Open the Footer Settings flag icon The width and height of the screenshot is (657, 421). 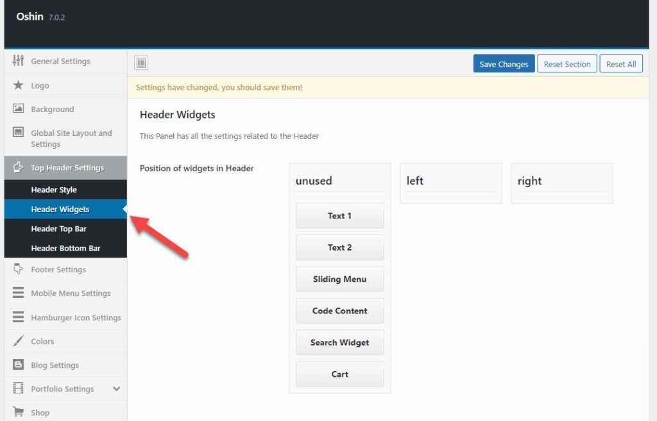point(18,269)
